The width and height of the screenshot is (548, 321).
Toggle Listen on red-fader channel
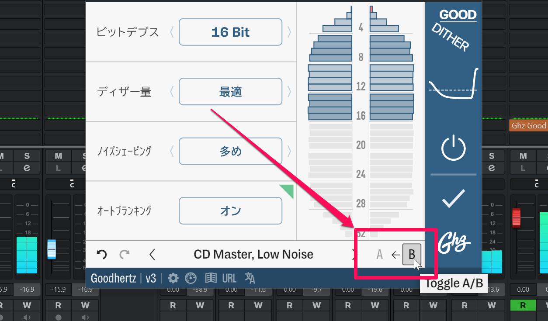tap(523, 168)
